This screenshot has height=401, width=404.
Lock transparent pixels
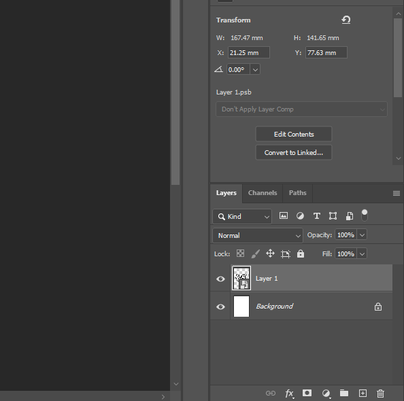pyautogui.click(x=240, y=254)
